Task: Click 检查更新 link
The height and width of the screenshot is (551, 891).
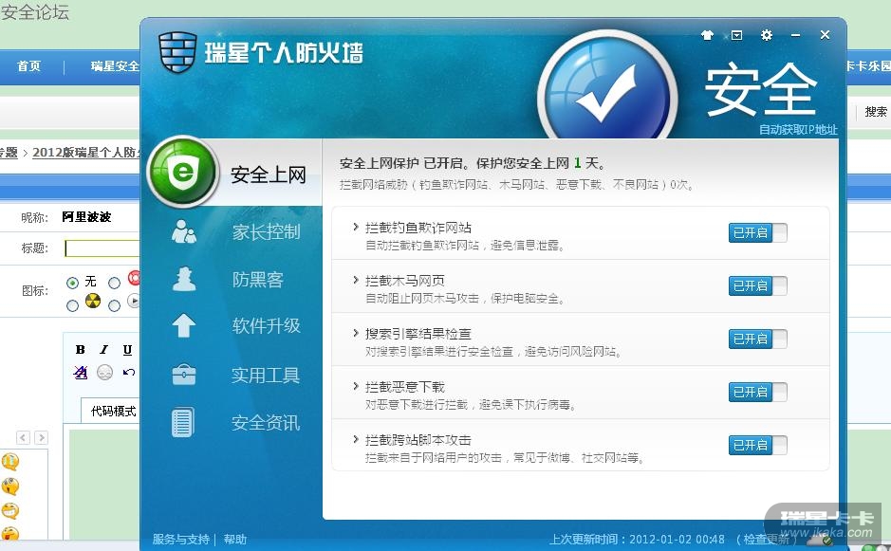Action: [767, 539]
